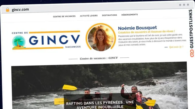The image size is (195, 109).
Task: Click the GINCV Vacances logo
Action: coord(46,40)
